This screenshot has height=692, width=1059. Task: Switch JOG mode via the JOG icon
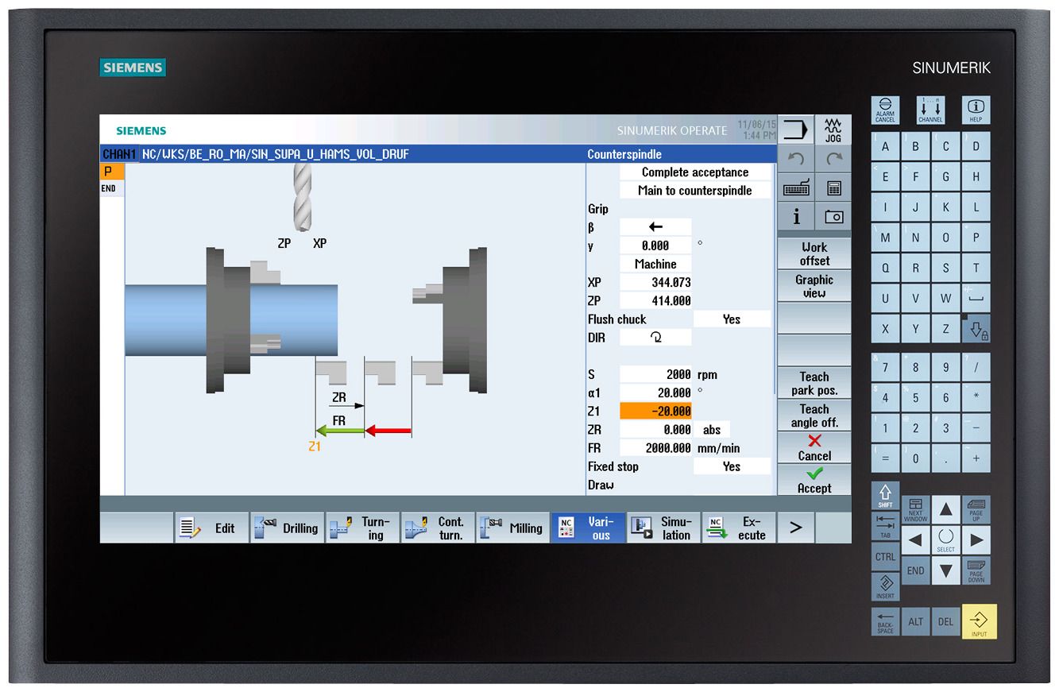[x=831, y=129]
